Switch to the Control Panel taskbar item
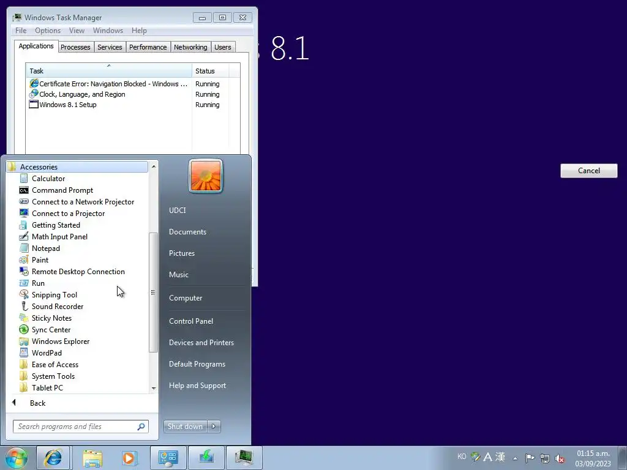This screenshot has width=627, height=470. [168, 458]
